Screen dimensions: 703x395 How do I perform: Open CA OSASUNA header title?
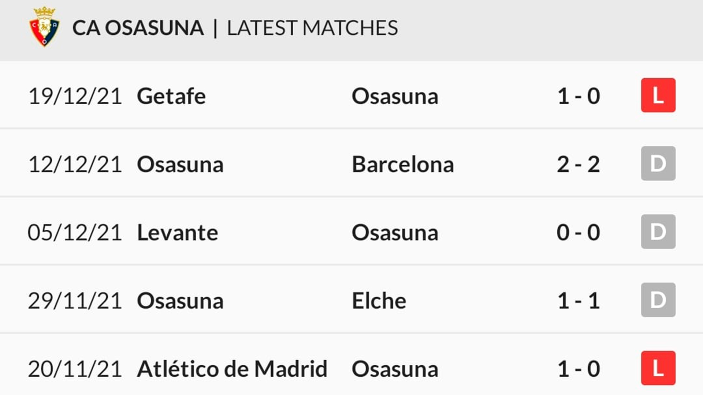(x=138, y=28)
